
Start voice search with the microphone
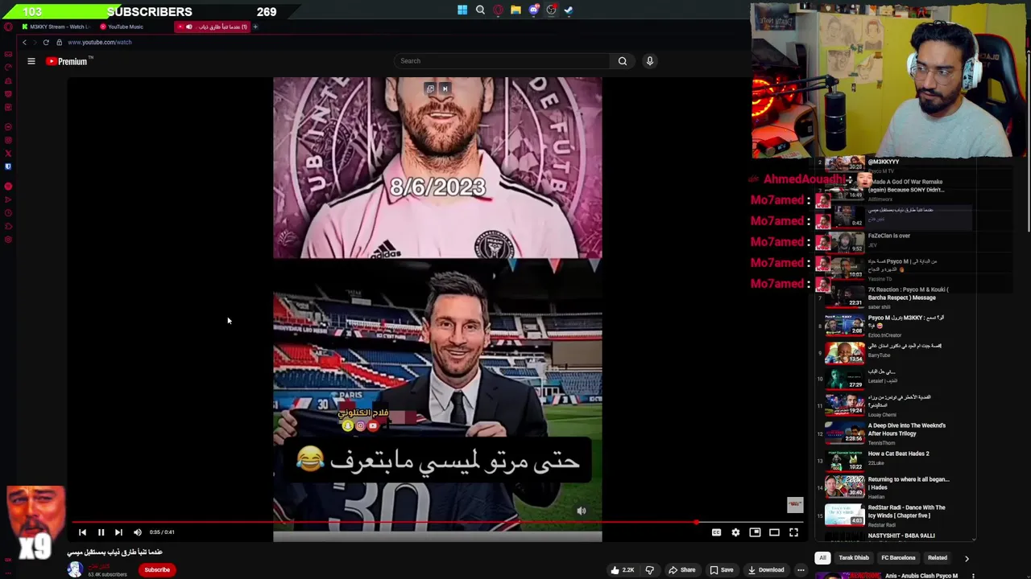pos(650,61)
